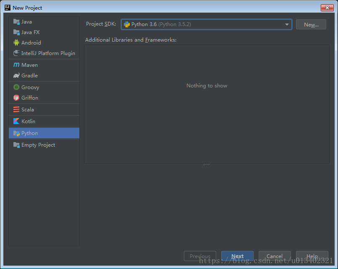Click the Cancel button
Screen dimensions: 338x269
275,256
